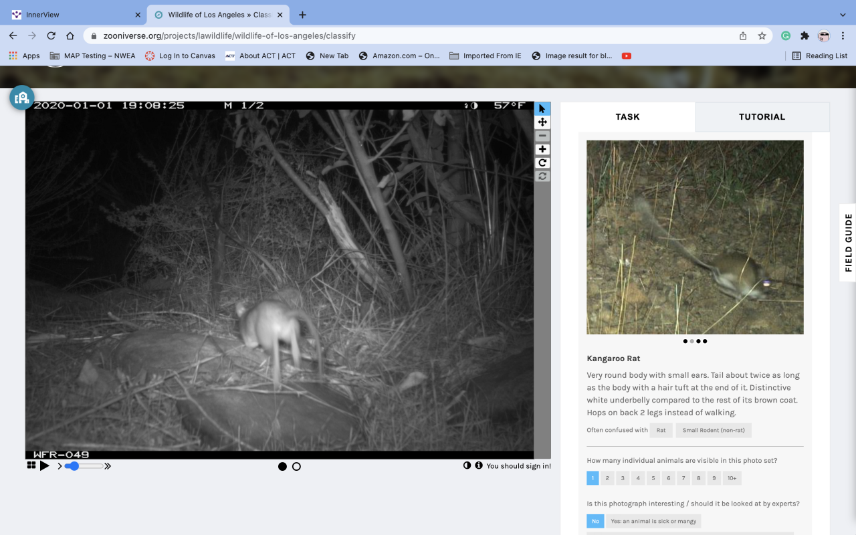
Task: Click the slow single-chevron speed icon
Action: click(x=60, y=466)
